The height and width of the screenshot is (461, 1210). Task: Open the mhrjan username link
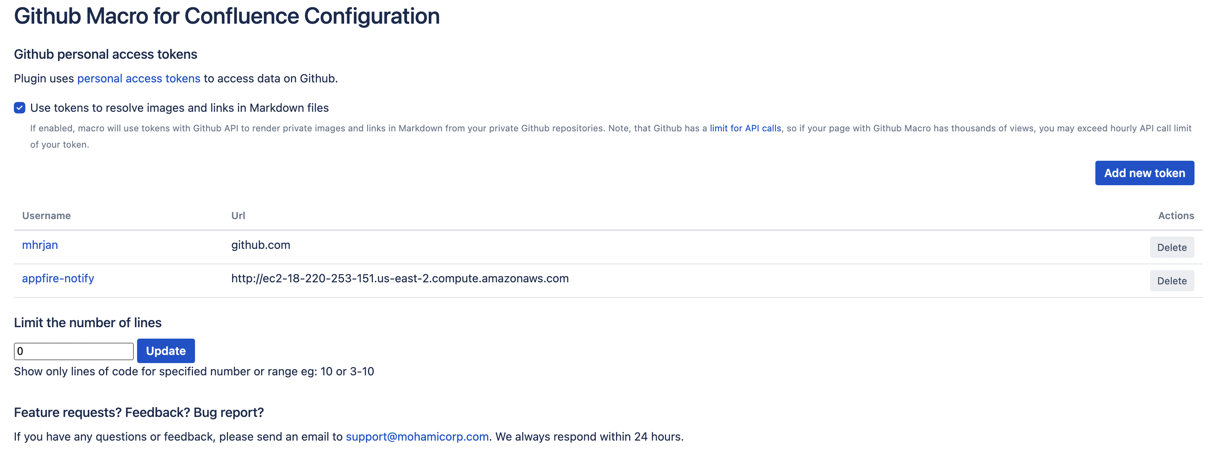[x=40, y=245]
